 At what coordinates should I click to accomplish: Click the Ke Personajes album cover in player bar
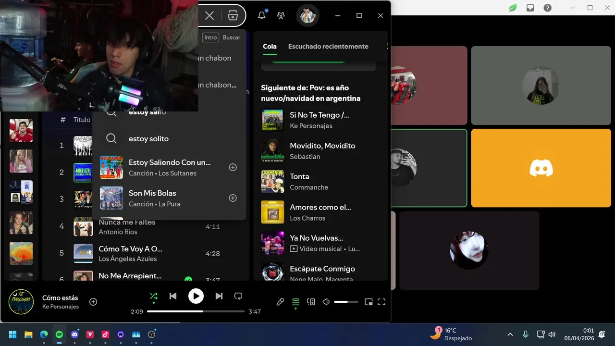21,302
